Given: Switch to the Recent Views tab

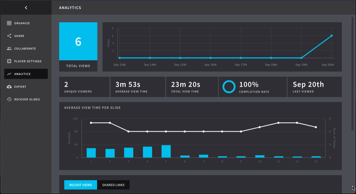Looking at the screenshot, I should (81, 185).
